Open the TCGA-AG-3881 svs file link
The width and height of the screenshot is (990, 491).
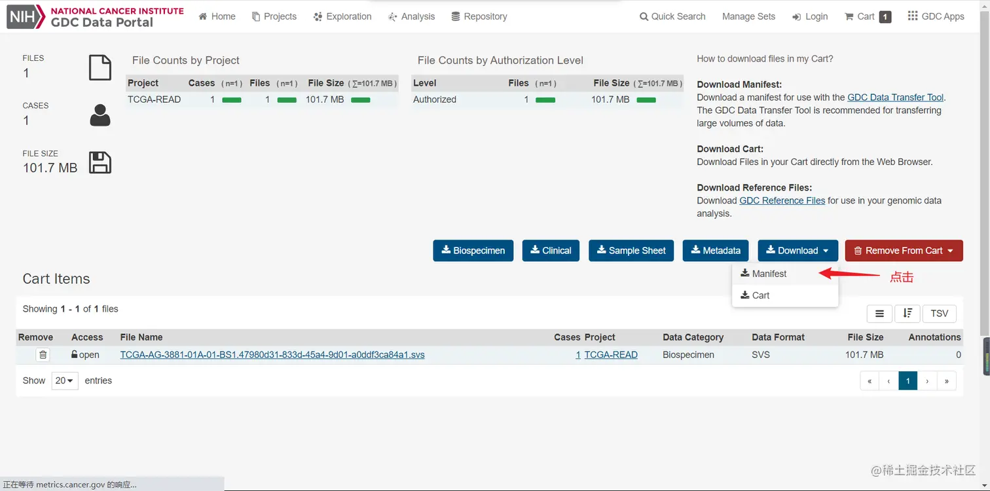(x=272, y=355)
